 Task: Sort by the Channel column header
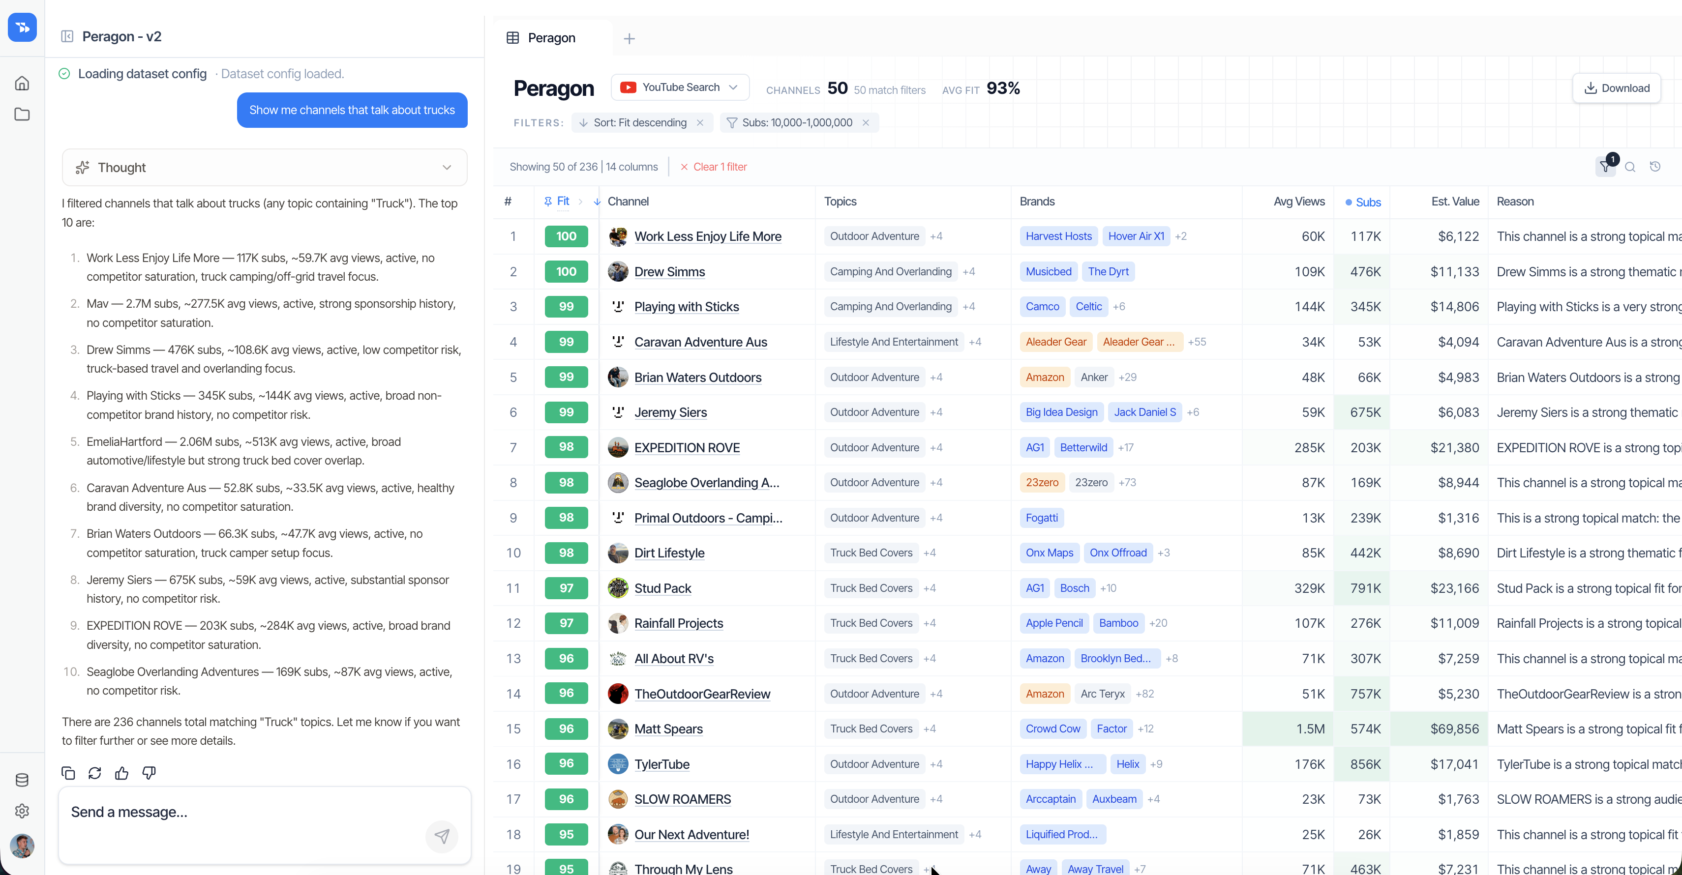click(628, 202)
